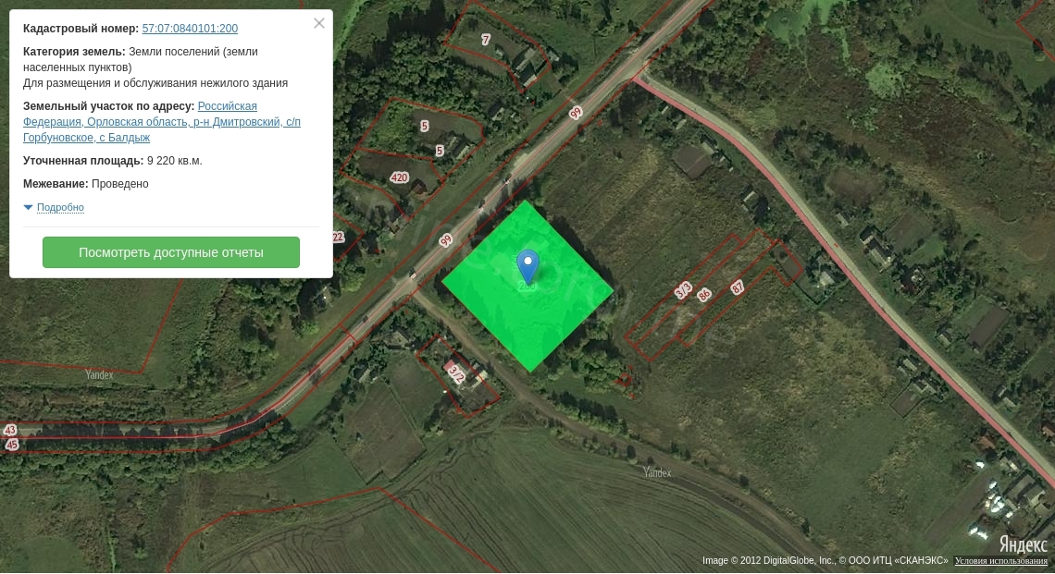Open cadastral number 57:07:0840101:200 link
The image size is (1055, 574).
[x=190, y=29]
